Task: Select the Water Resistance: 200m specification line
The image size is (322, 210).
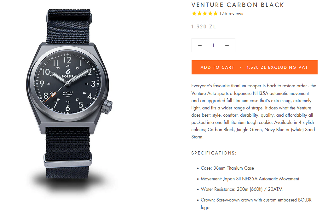Action: (x=241, y=189)
